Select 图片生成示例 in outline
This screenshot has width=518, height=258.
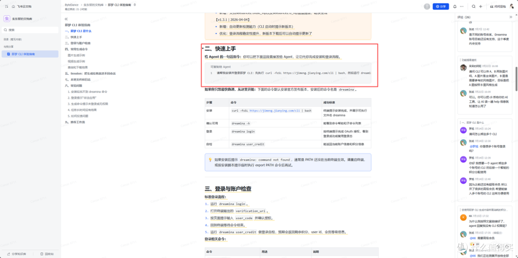[x=76, y=55]
